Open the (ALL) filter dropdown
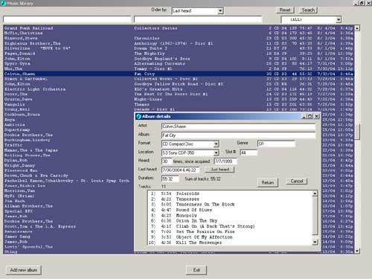Image resolution: width=372 pixels, height=279 pixels. 339,19
